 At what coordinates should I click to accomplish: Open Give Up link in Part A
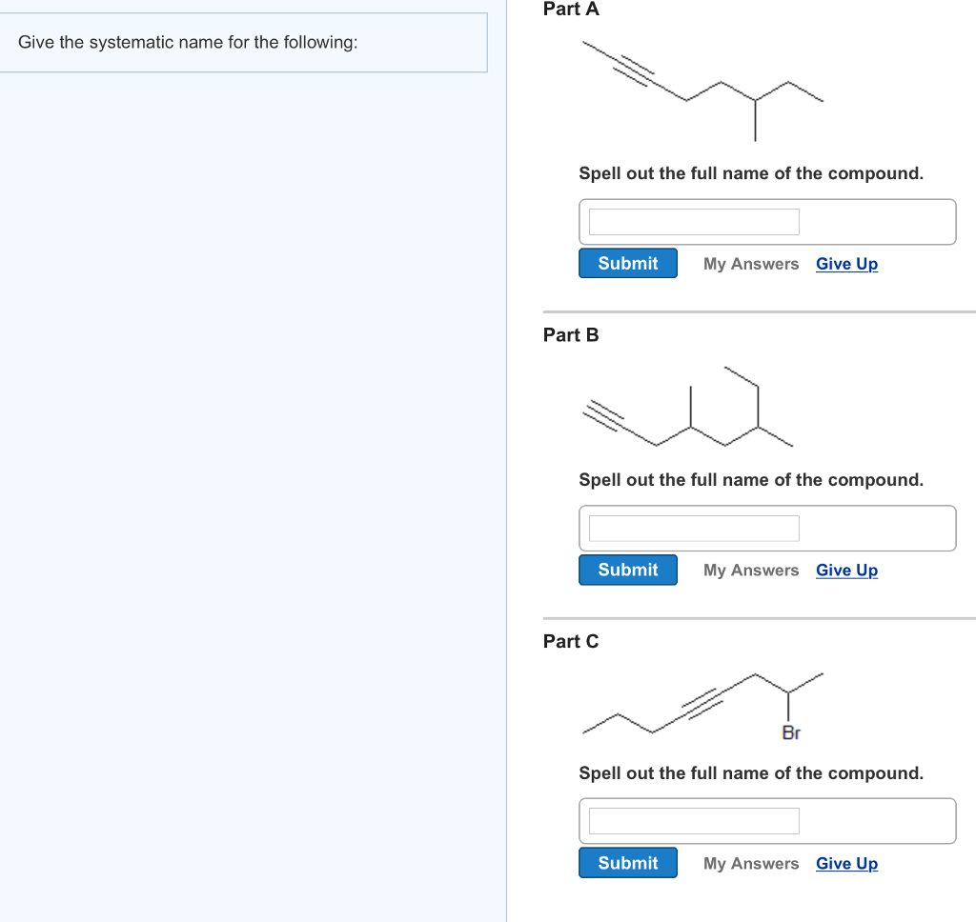click(x=846, y=264)
